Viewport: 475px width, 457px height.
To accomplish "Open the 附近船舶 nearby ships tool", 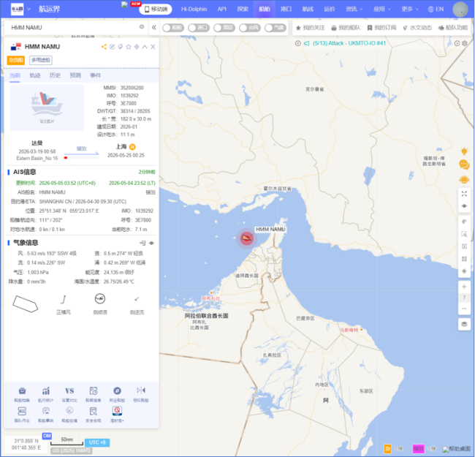I will click(x=117, y=394).
